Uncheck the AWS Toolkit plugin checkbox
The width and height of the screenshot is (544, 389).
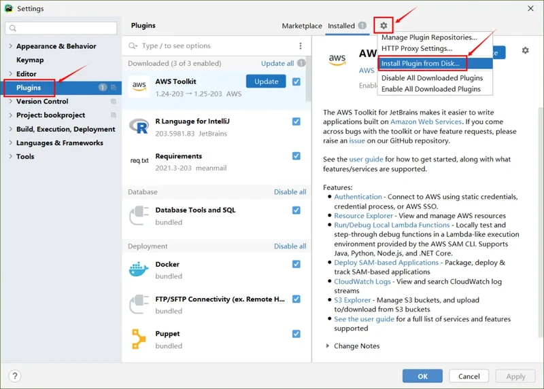[296, 81]
